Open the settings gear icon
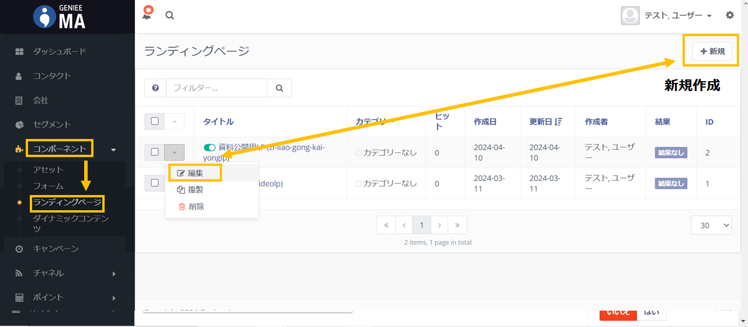Image resolution: width=748 pixels, height=327 pixels. click(730, 15)
